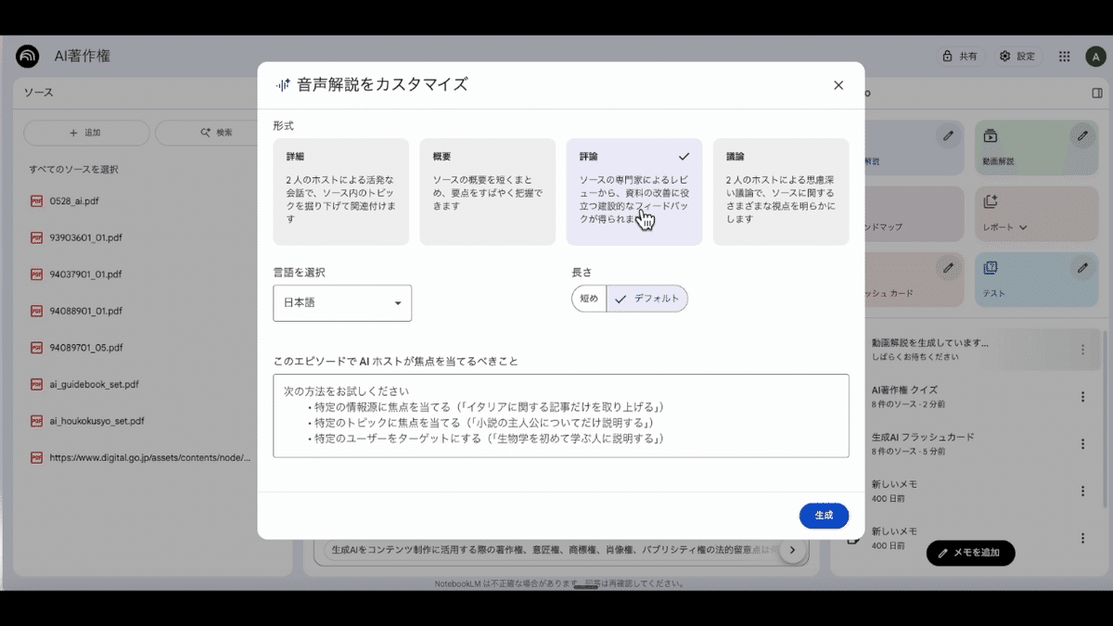Click the メモを追加 button
Image resolution: width=1113 pixels, height=626 pixels.
coord(970,553)
